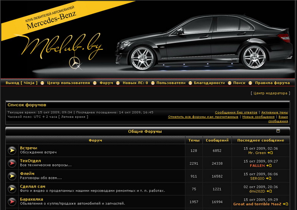297x210 pixels.
Task: View latest post icon next to SERGIO
Action: click(x=268, y=178)
